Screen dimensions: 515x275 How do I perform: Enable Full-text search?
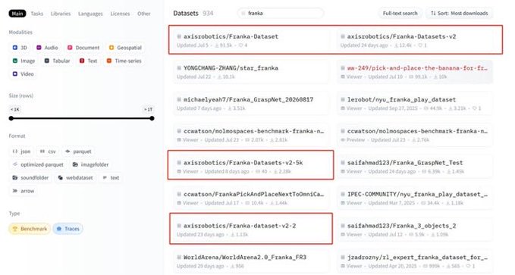tap(400, 13)
